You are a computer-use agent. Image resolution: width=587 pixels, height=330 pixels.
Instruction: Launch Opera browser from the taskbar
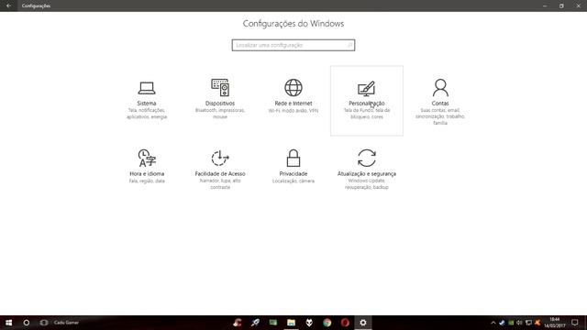(x=345, y=323)
